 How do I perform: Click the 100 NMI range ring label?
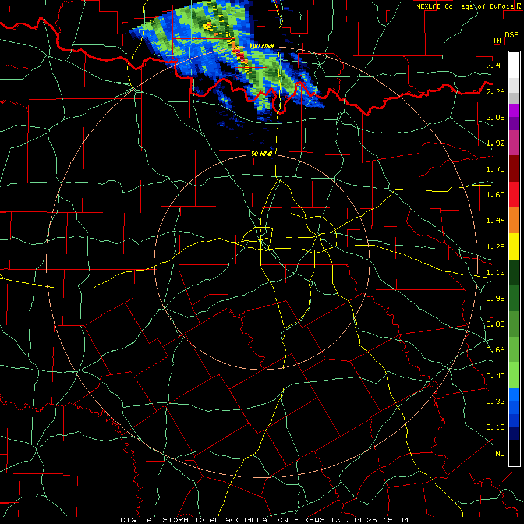coord(261,46)
